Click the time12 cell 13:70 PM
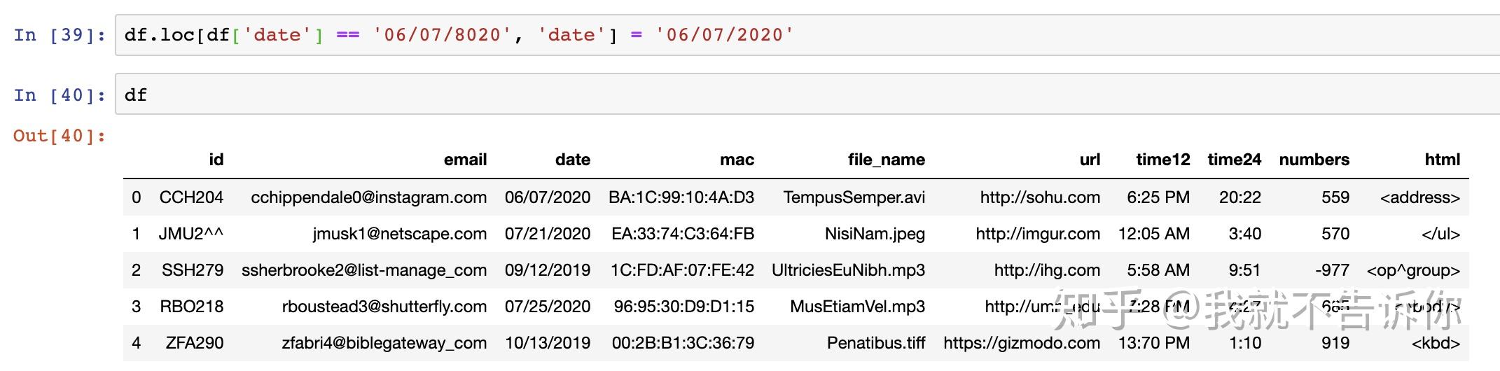Image resolution: width=1500 pixels, height=371 pixels. click(1153, 343)
